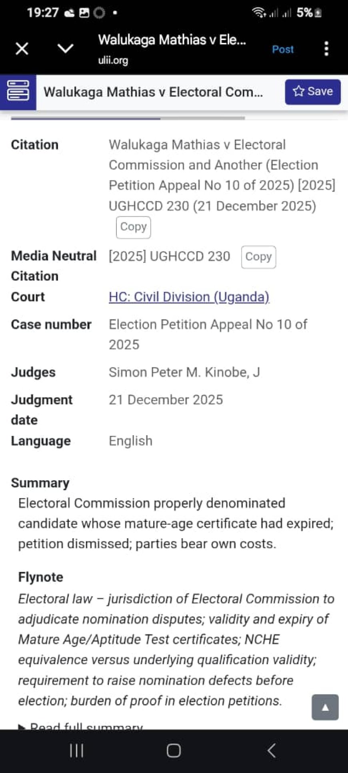Image resolution: width=348 pixels, height=773 pixels.
Task: Close the in-app browser with X
Action: pos(22,49)
